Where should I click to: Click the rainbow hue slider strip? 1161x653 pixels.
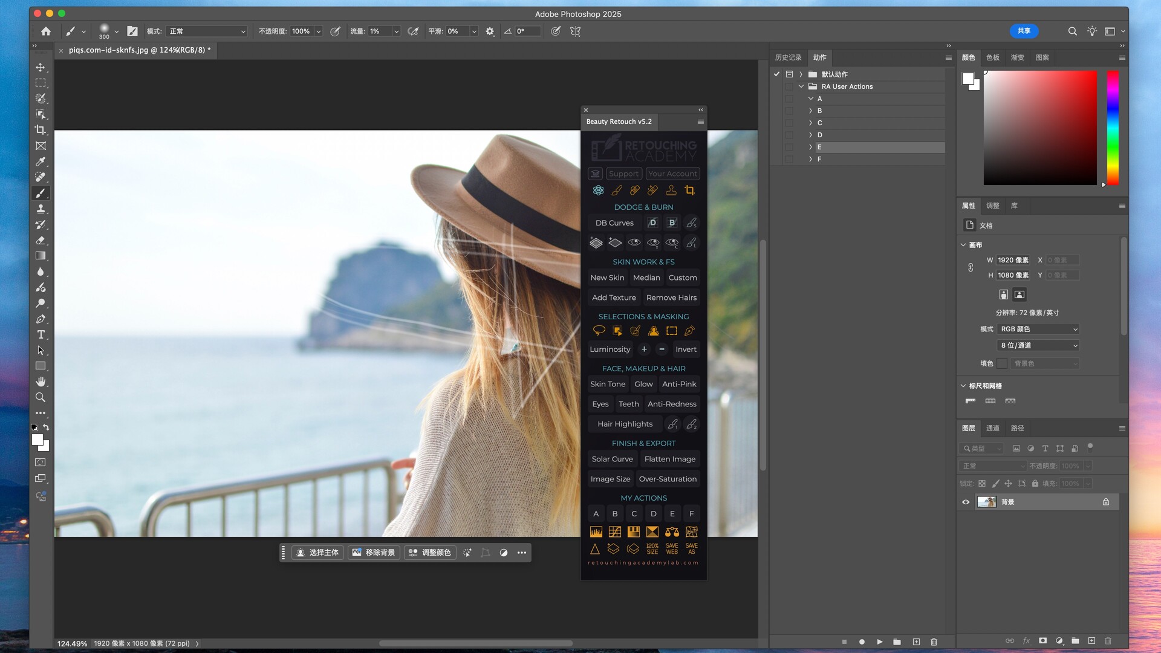(x=1113, y=127)
